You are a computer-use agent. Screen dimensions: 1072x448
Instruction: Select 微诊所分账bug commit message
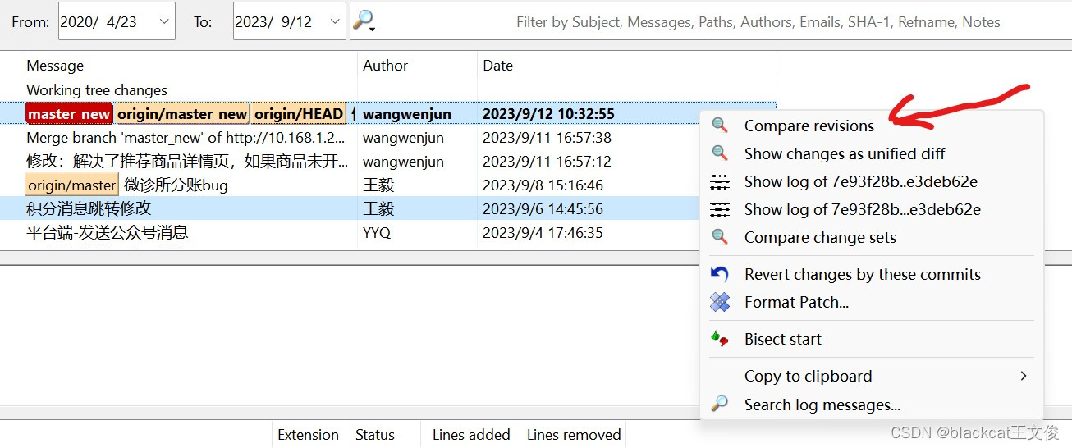(176, 185)
